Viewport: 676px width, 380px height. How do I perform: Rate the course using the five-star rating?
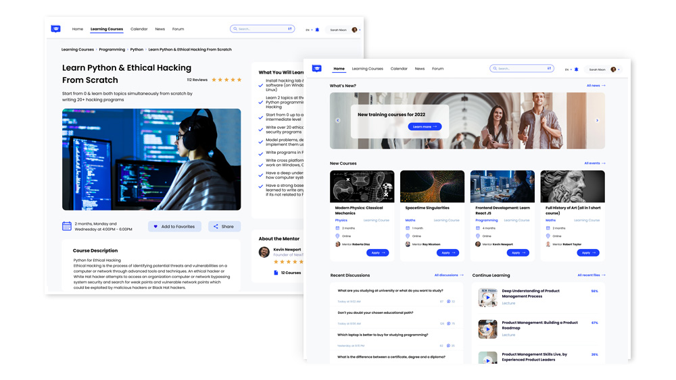point(226,80)
